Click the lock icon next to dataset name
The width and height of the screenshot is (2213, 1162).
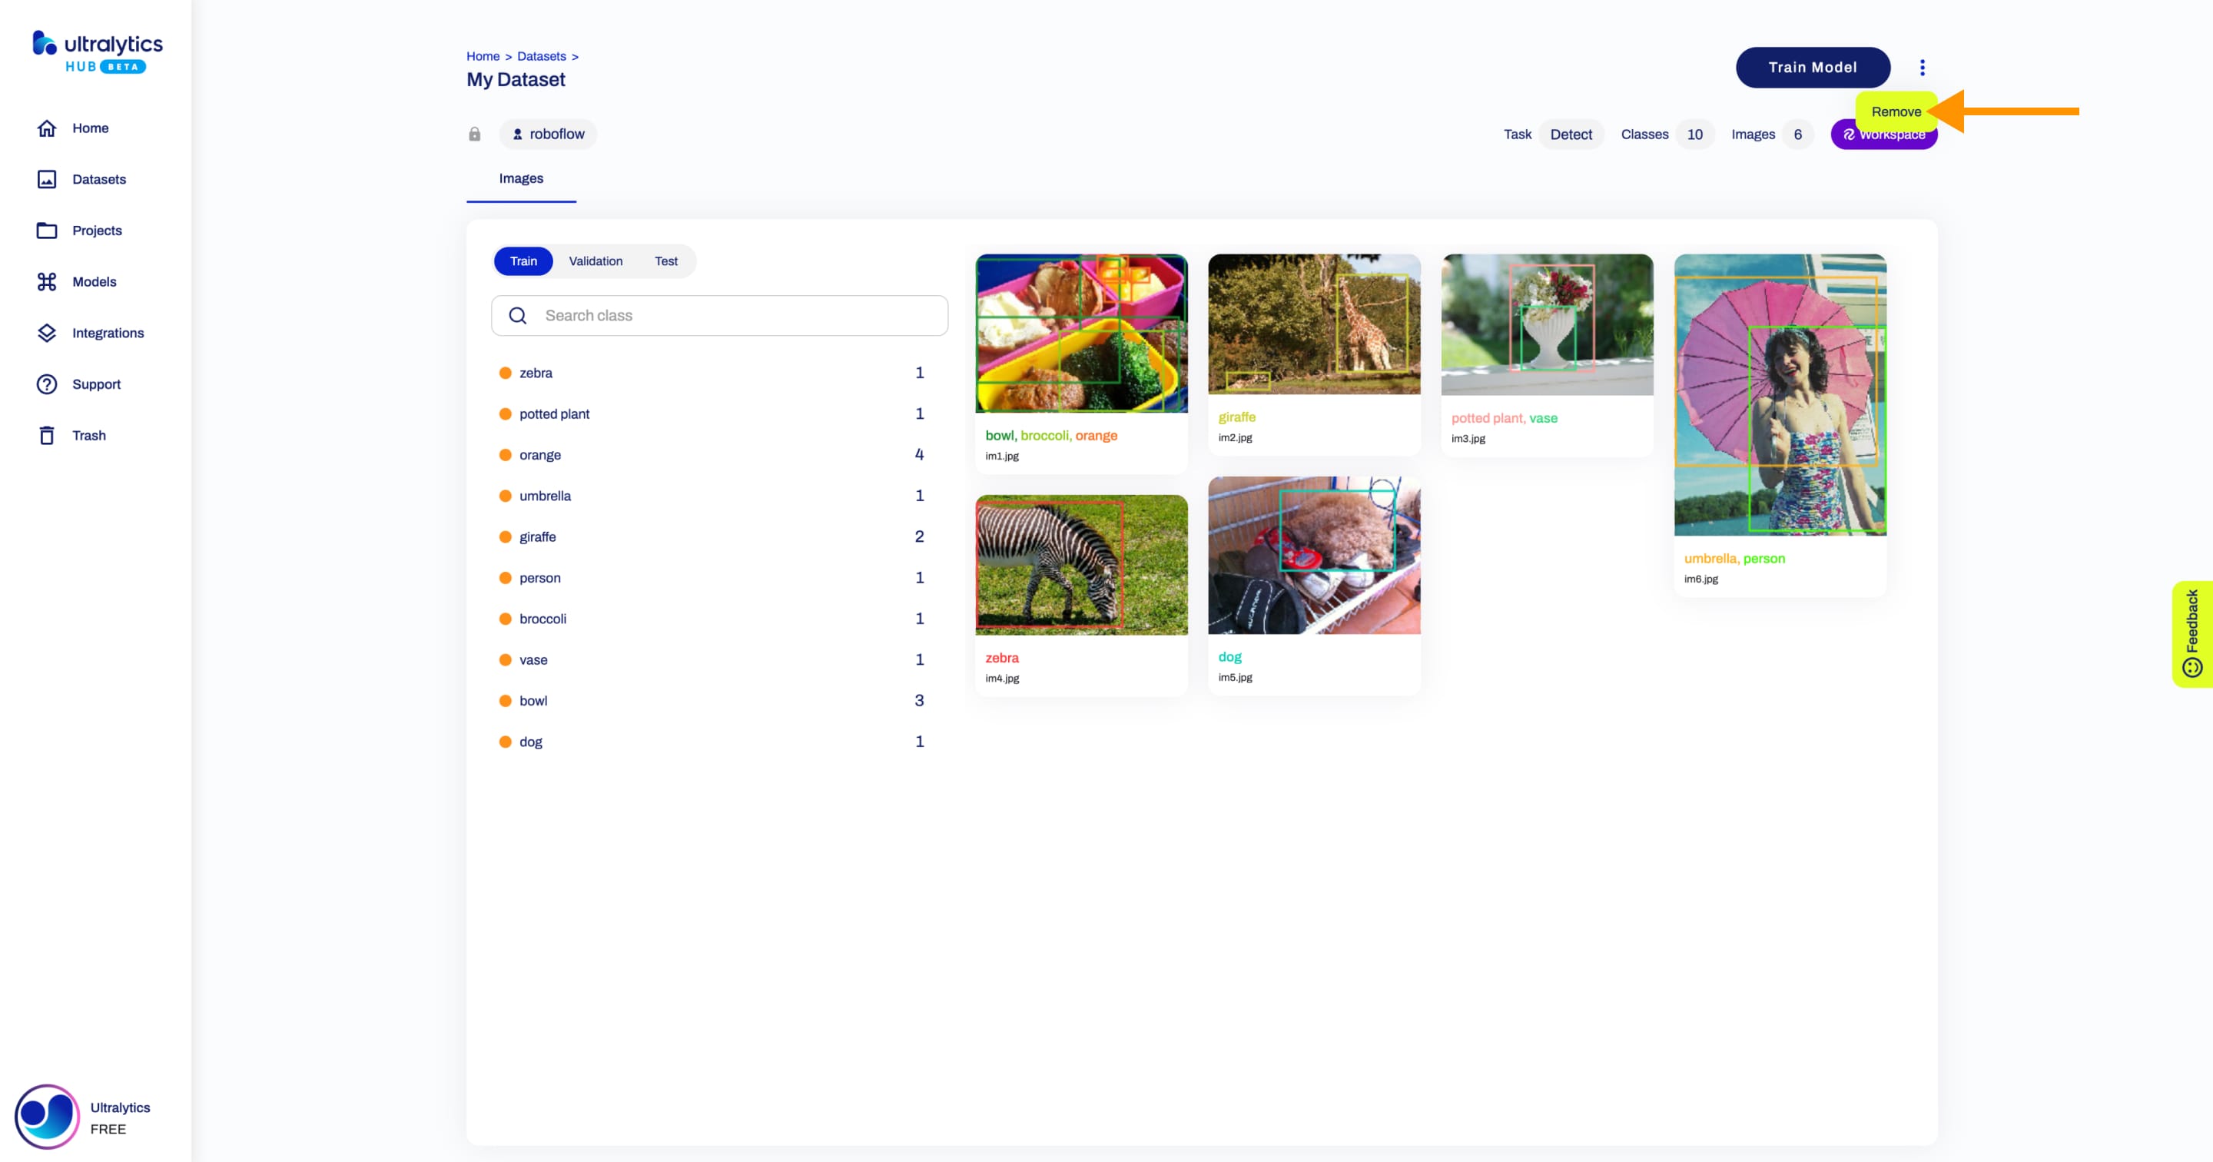(476, 133)
